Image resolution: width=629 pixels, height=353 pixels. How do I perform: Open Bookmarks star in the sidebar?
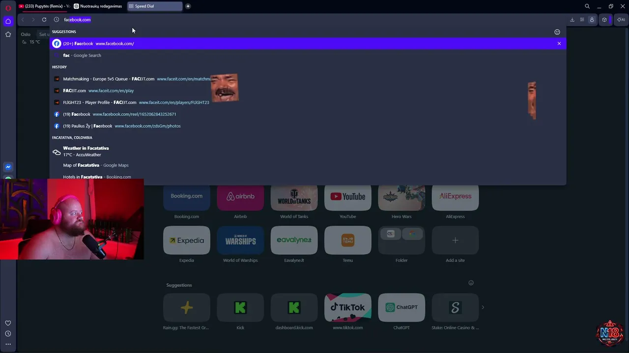(8, 34)
